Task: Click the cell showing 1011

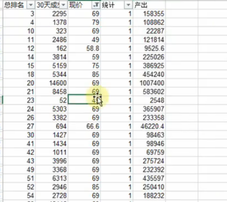Action: pyautogui.click(x=51, y=153)
